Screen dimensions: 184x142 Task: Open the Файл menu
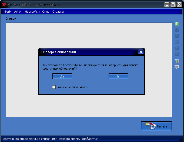[x=8, y=12]
